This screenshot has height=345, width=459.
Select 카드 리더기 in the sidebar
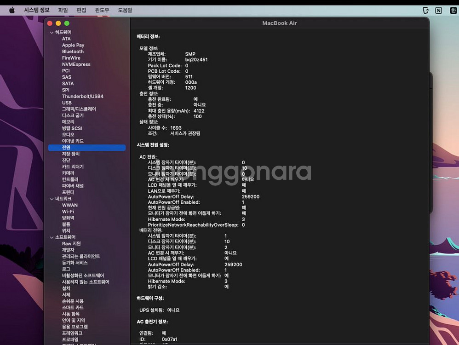(73, 167)
